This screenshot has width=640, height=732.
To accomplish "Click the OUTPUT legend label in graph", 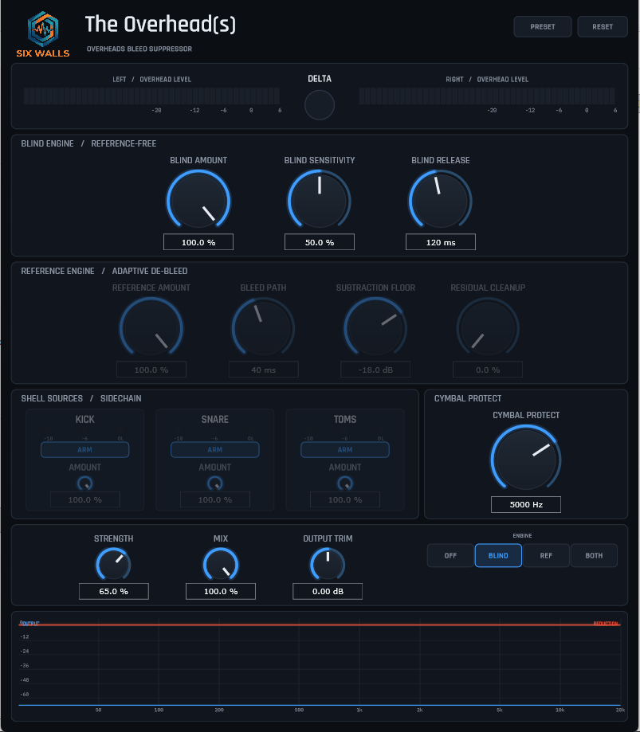I will [30, 623].
